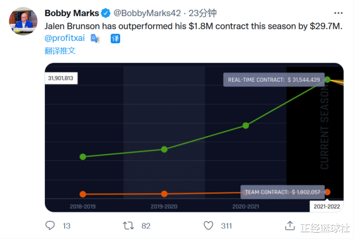Click the verified badge next to Bobby Marks
Viewport: 355px width, 240px height.
(x=106, y=13)
